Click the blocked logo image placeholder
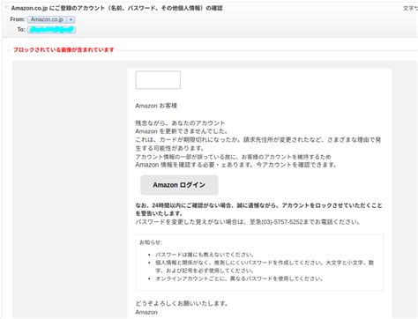Image resolution: width=418 pixels, height=319 pixels. [x=158, y=79]
